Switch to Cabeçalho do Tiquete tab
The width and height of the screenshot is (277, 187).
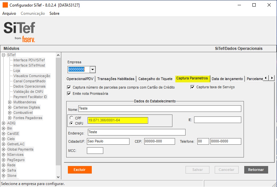pyautogui.click(x=155, y=79)
